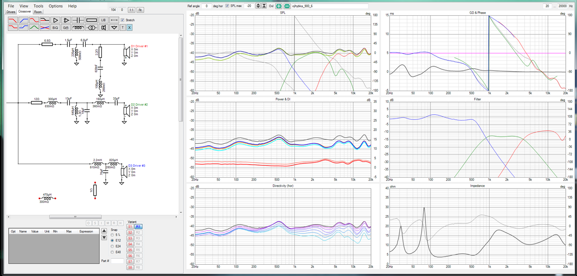Click the 1:1 zoom button
The image size is (577, 276).
point(131,10)
